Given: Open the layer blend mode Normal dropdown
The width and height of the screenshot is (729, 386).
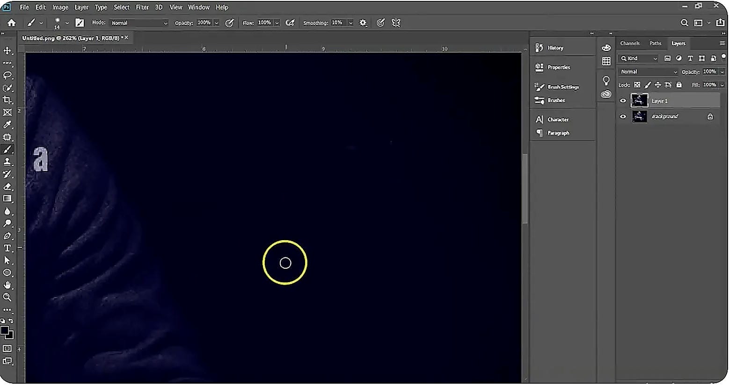Looking at the screenshot, I should click(649, 72).
